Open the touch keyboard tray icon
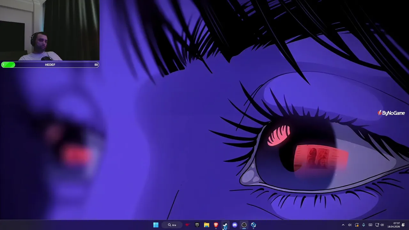The image size is (409, 230). tap(370, 225)
